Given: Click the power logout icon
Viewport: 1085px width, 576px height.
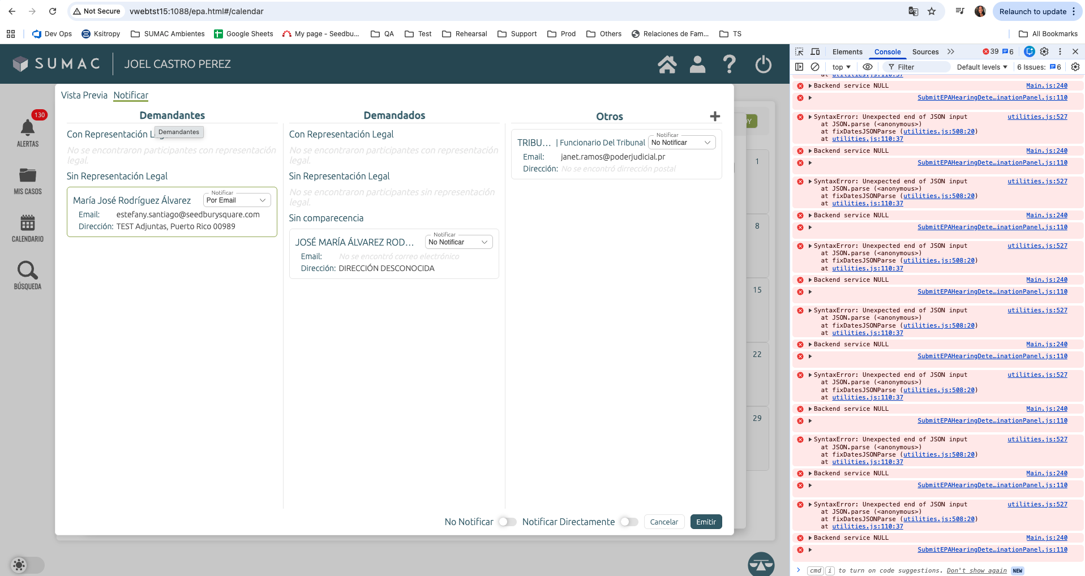Looking at the screenshot, I should click(x=763, y=65).
